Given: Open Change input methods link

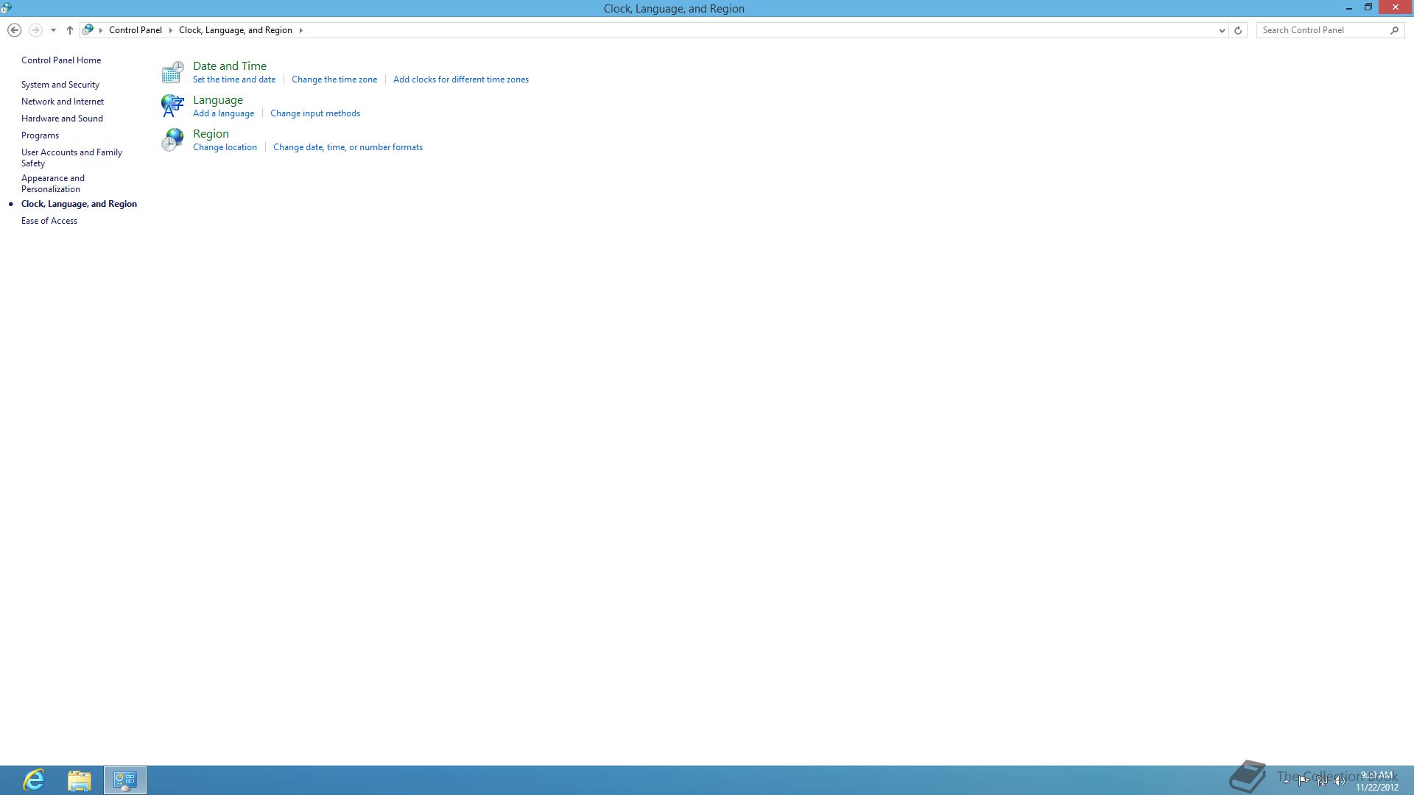Looking at the screenshot, I should [x=314, y=113].
